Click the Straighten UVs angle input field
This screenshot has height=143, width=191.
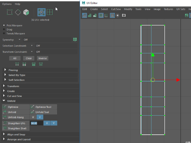36,123
